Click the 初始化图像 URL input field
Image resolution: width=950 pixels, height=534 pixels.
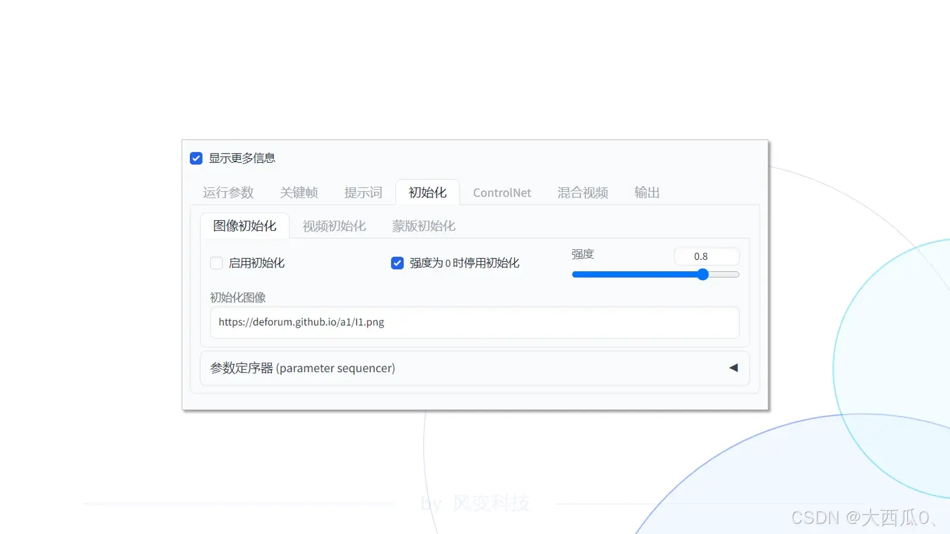click(x=474, y=322)
